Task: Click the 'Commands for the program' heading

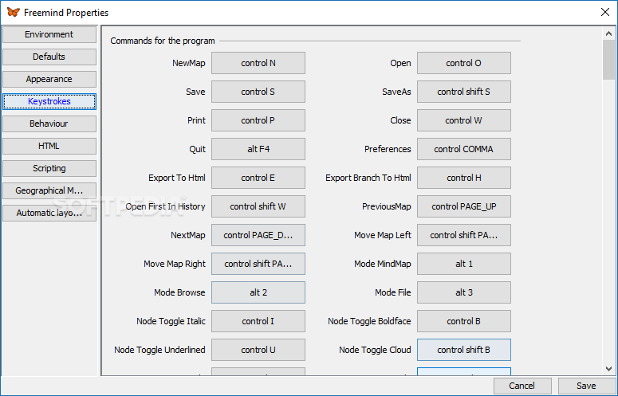Action: point(163,41)
